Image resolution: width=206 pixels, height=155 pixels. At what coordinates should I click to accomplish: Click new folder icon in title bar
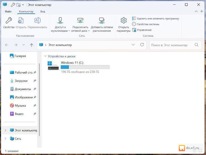tap(18, 5)
